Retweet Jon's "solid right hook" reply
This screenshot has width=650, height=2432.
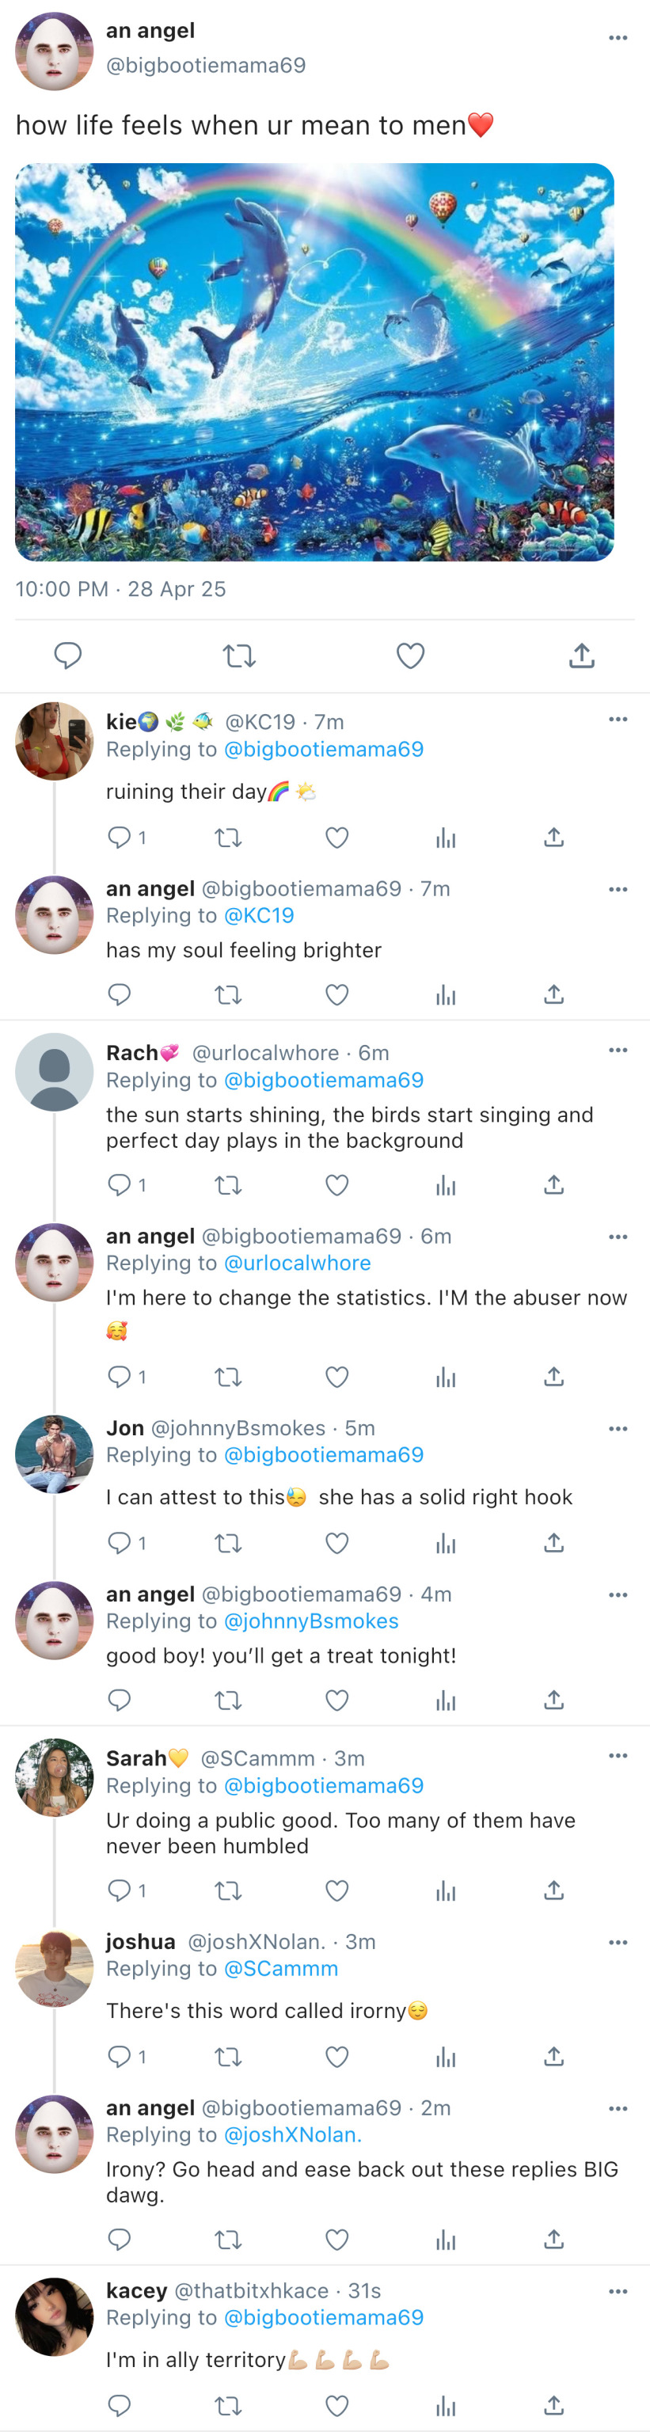[229, 1543]
